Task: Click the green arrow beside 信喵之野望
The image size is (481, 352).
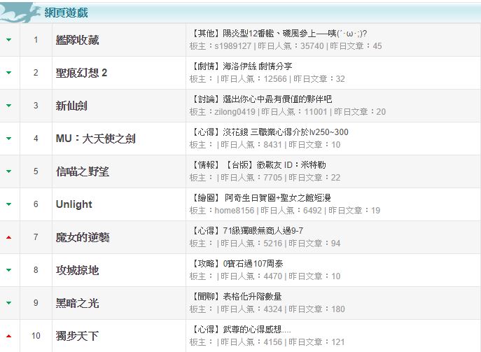Action: [8, 171]
